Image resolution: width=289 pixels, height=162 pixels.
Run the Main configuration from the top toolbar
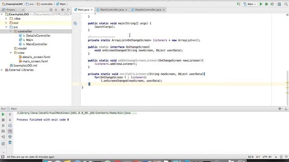[261, 4]
